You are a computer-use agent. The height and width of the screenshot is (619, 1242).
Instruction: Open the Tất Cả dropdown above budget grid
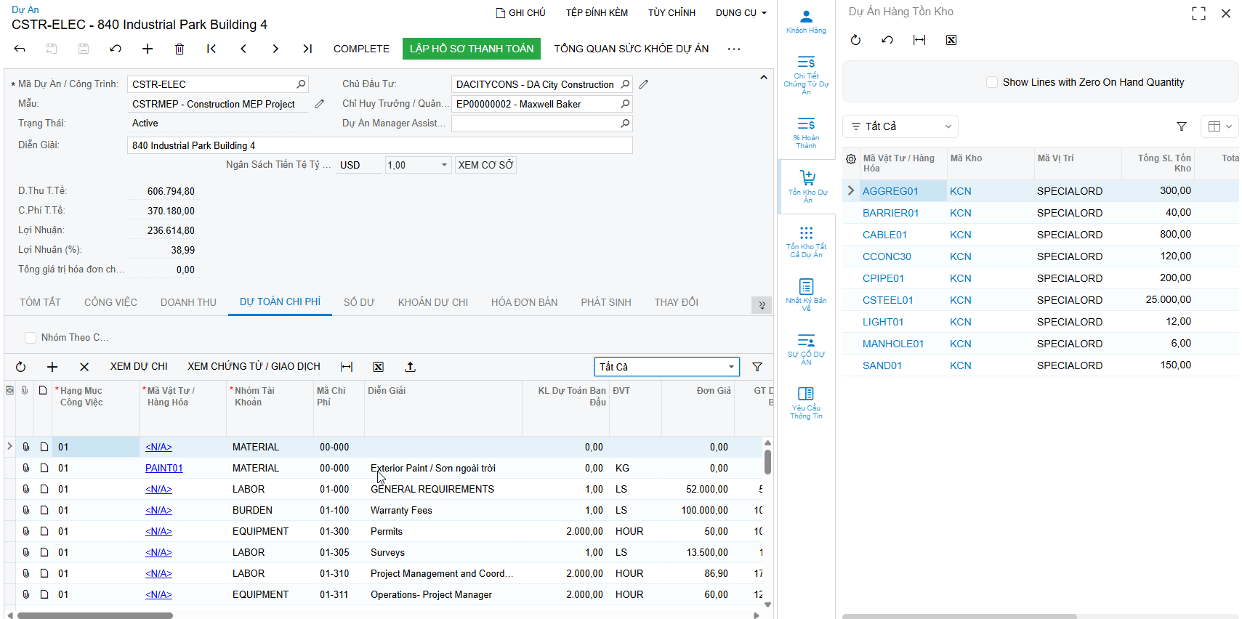point(667,367)
